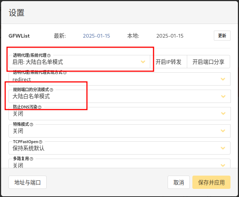Click help icon beside 透明代理/系统代理实现方式 label

pos(65,73)
